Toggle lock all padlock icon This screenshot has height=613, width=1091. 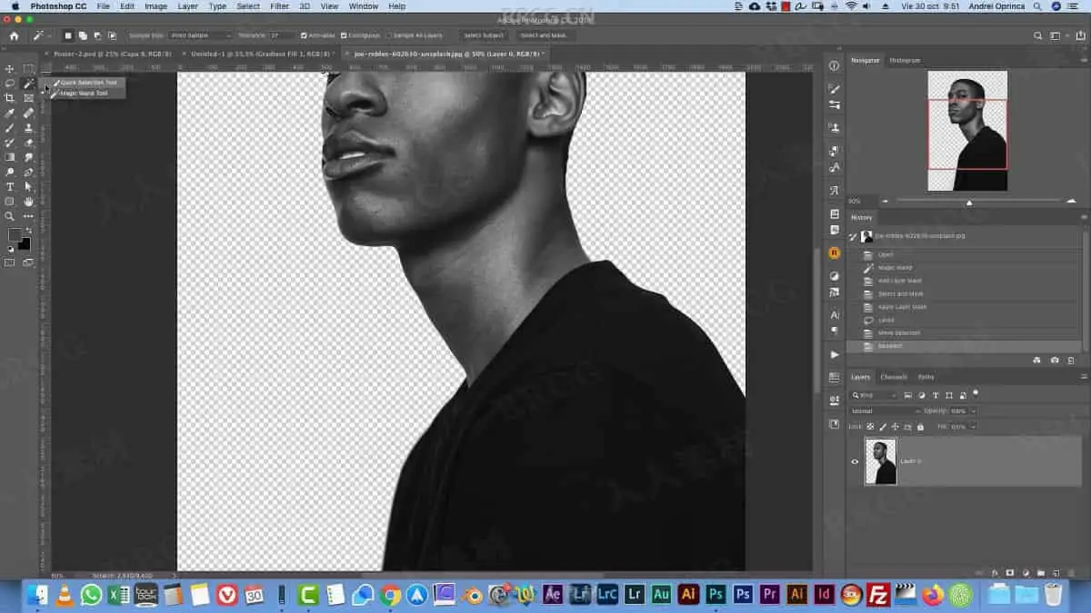[920, 426]
